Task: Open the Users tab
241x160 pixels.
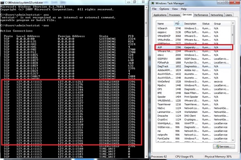Action: tap(229, 15)
